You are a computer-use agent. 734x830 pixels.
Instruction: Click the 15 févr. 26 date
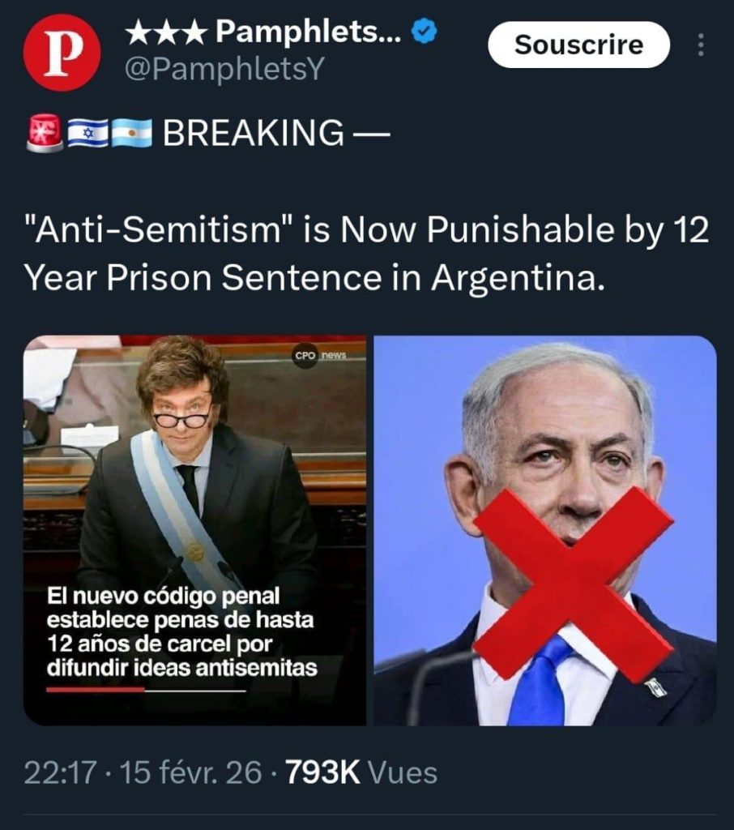click(191, 772)
